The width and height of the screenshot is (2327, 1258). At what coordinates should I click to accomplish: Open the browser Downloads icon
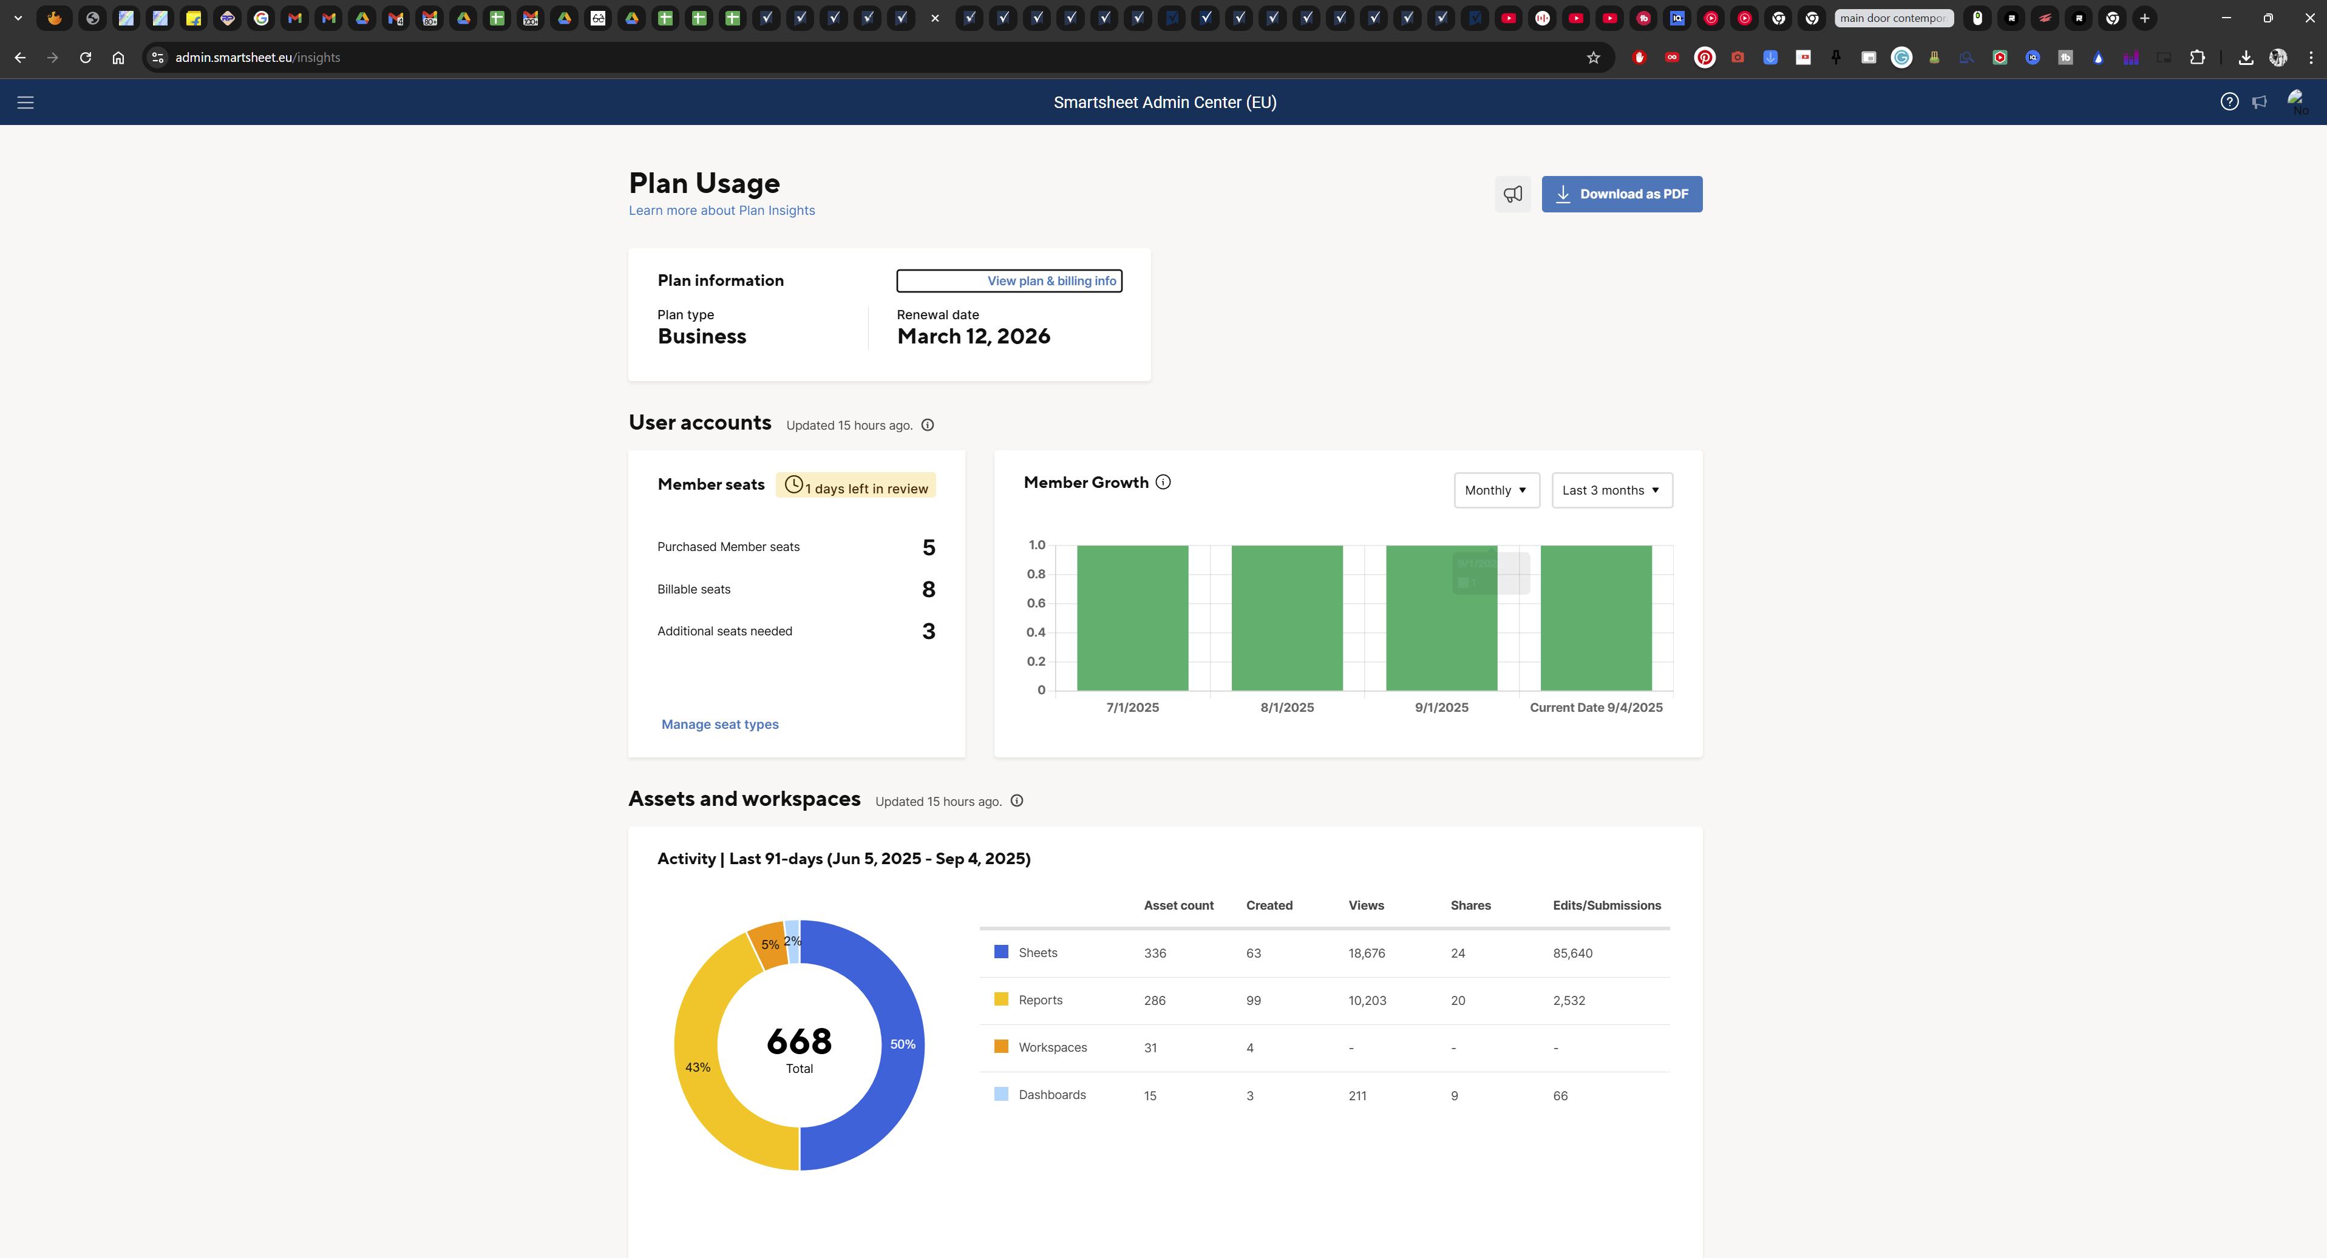[2246, 58]
